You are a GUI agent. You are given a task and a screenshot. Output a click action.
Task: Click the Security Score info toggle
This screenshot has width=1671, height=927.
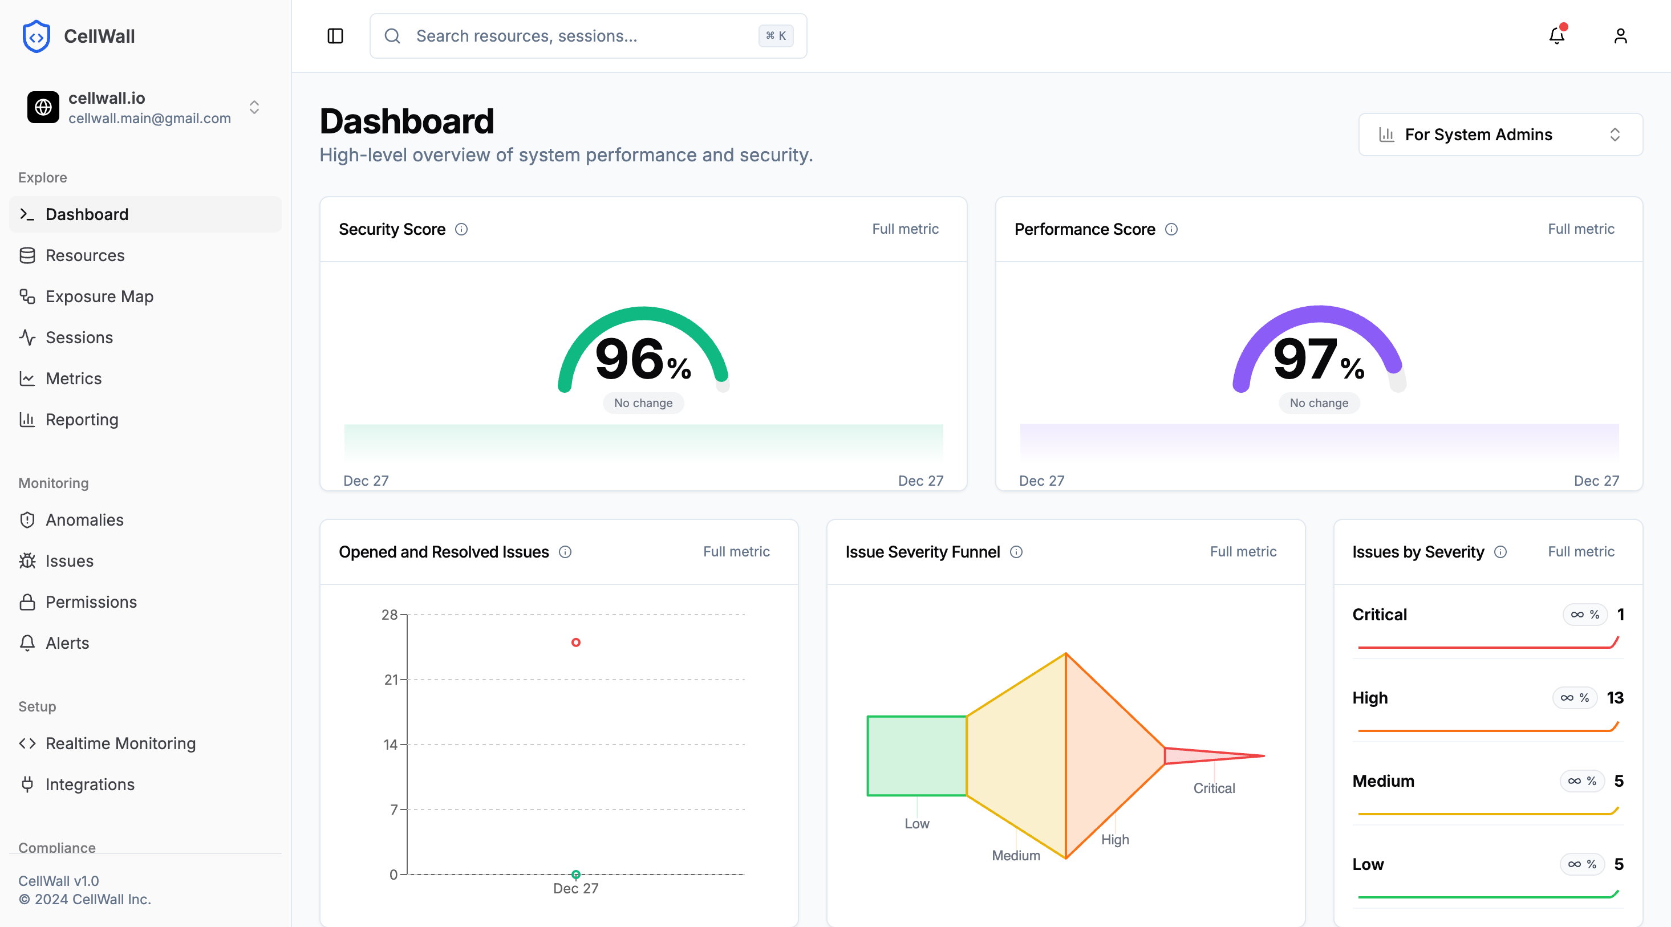[x=461, y=229]
